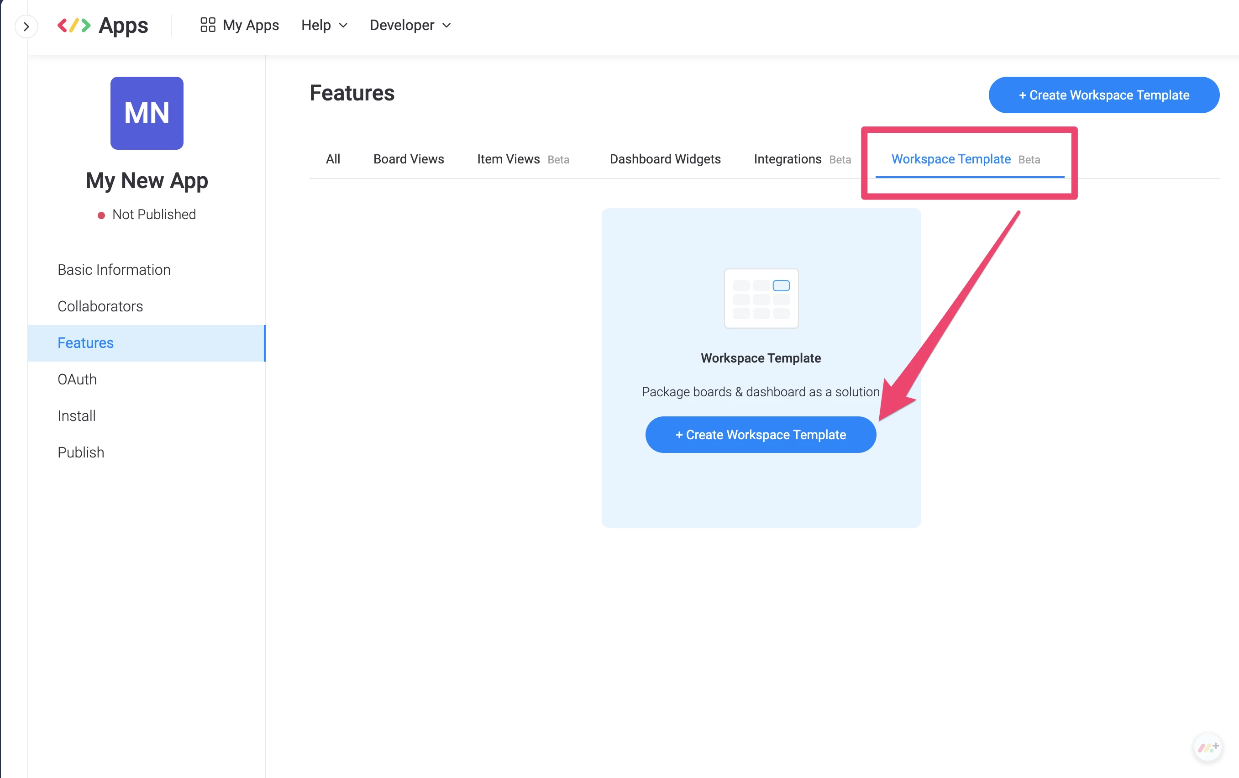Switch to the All tab
Screen dimensions: 1239x778
pyautogui.click(x=333, y=159)
